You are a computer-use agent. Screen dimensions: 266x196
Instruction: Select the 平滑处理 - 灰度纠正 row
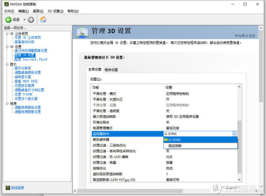point(164,99)
